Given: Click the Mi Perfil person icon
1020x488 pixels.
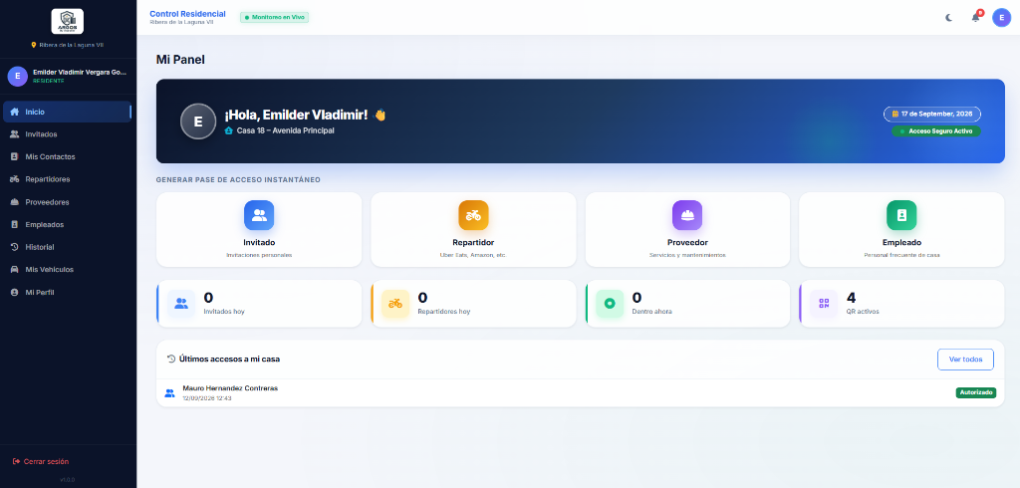Looking at the screenshot, I should click(x=14, y=293).
